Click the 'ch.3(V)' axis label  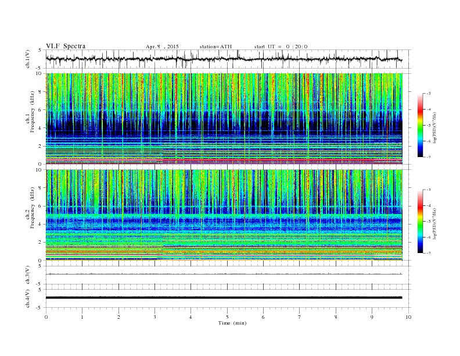[28, 275]
